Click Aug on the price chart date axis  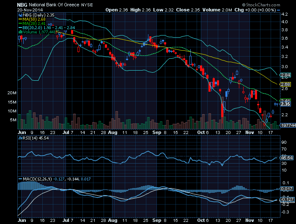pos(113,132)
